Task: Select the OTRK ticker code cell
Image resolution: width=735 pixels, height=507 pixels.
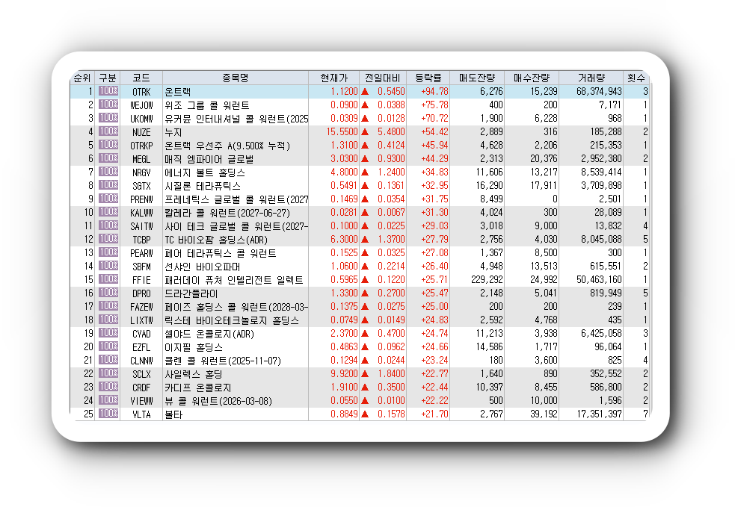Action: (x=141, y=92)
